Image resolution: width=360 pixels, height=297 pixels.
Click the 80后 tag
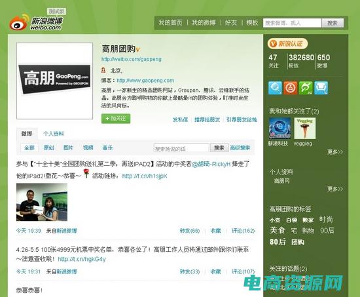point(278,242)
